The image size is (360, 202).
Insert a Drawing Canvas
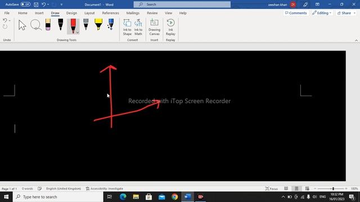(154, 27)
